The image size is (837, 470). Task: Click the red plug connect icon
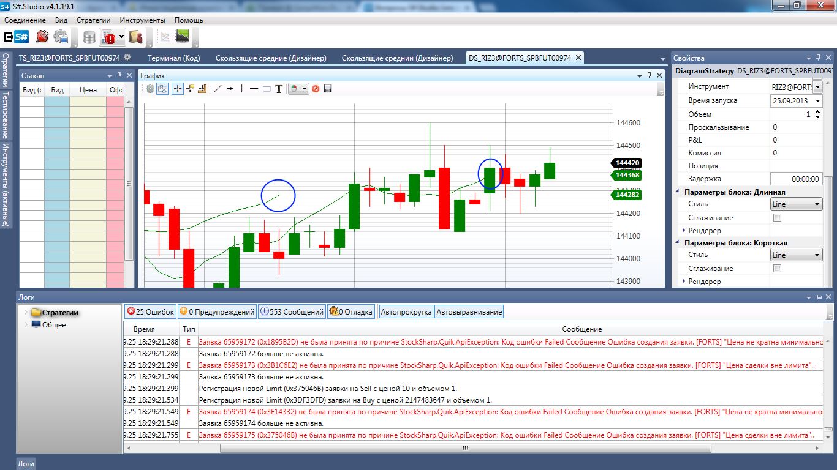pyautogui.click(x=42, y=37)
